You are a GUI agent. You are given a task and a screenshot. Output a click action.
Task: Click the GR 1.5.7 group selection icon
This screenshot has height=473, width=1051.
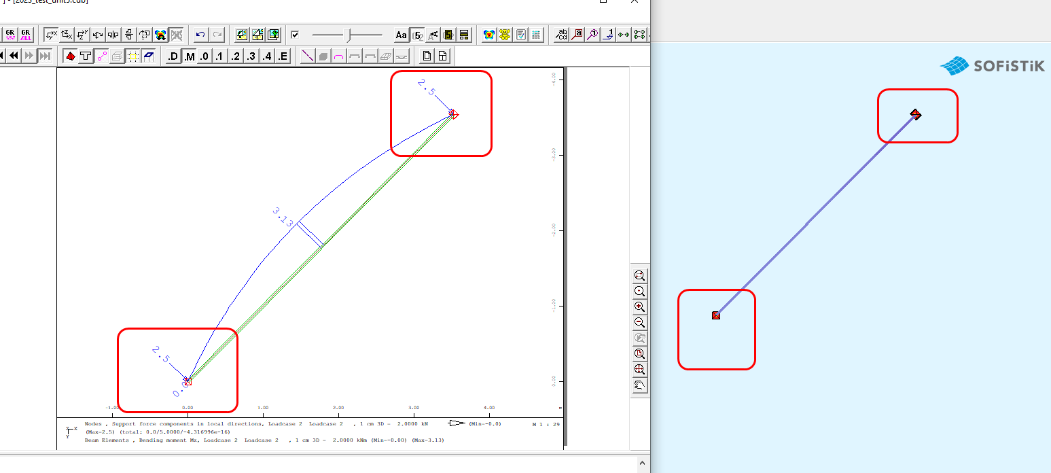click(x=10, y=35)
